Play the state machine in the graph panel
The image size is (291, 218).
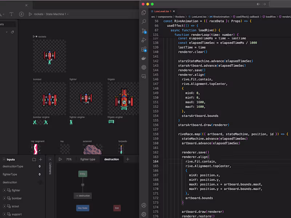tap(60, 160)
